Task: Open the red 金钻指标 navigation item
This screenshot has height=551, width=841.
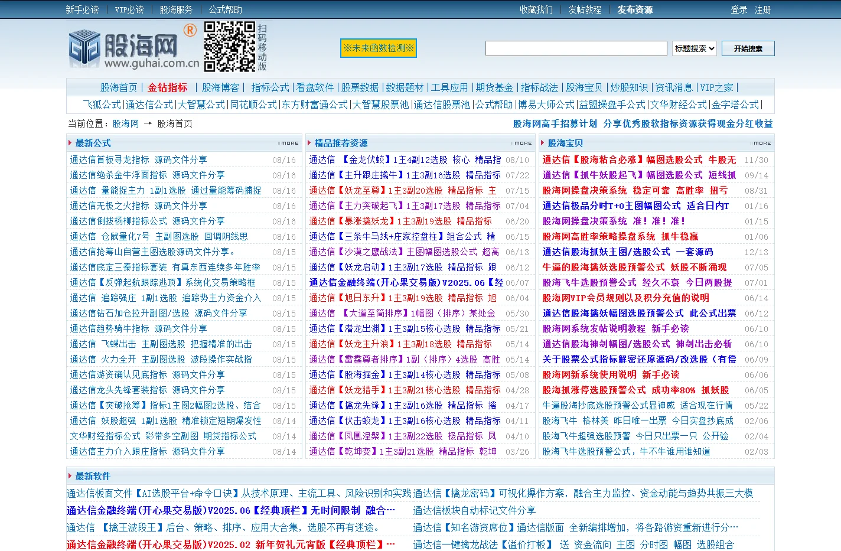Action: tap(167, 87)
